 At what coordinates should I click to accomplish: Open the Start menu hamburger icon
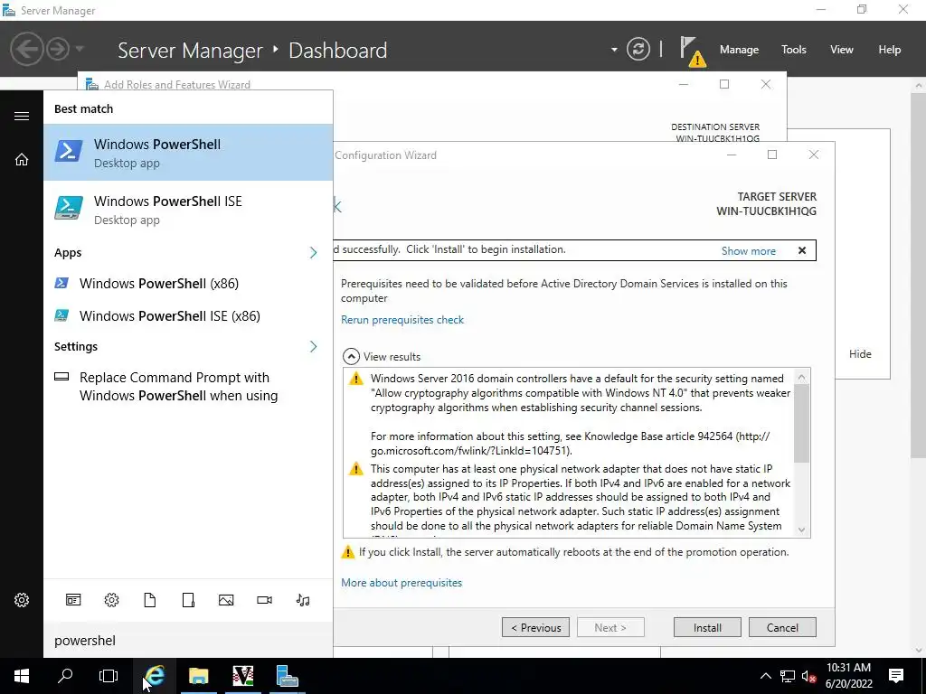[22, 116]
